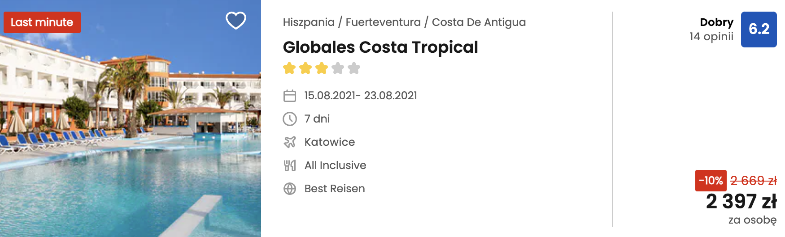Click the cutlery icon for All Inclusive
Viewport: 785px width, 237px height.
(x=290, y=165)
